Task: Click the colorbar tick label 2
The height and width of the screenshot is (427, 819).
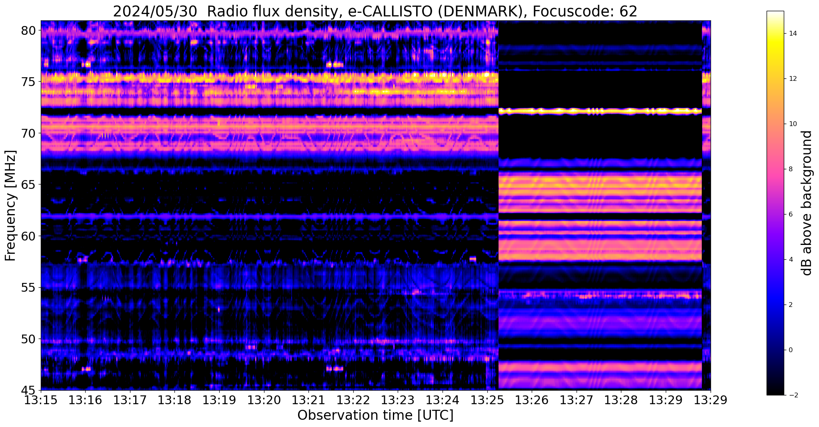Action: point(790,305)
